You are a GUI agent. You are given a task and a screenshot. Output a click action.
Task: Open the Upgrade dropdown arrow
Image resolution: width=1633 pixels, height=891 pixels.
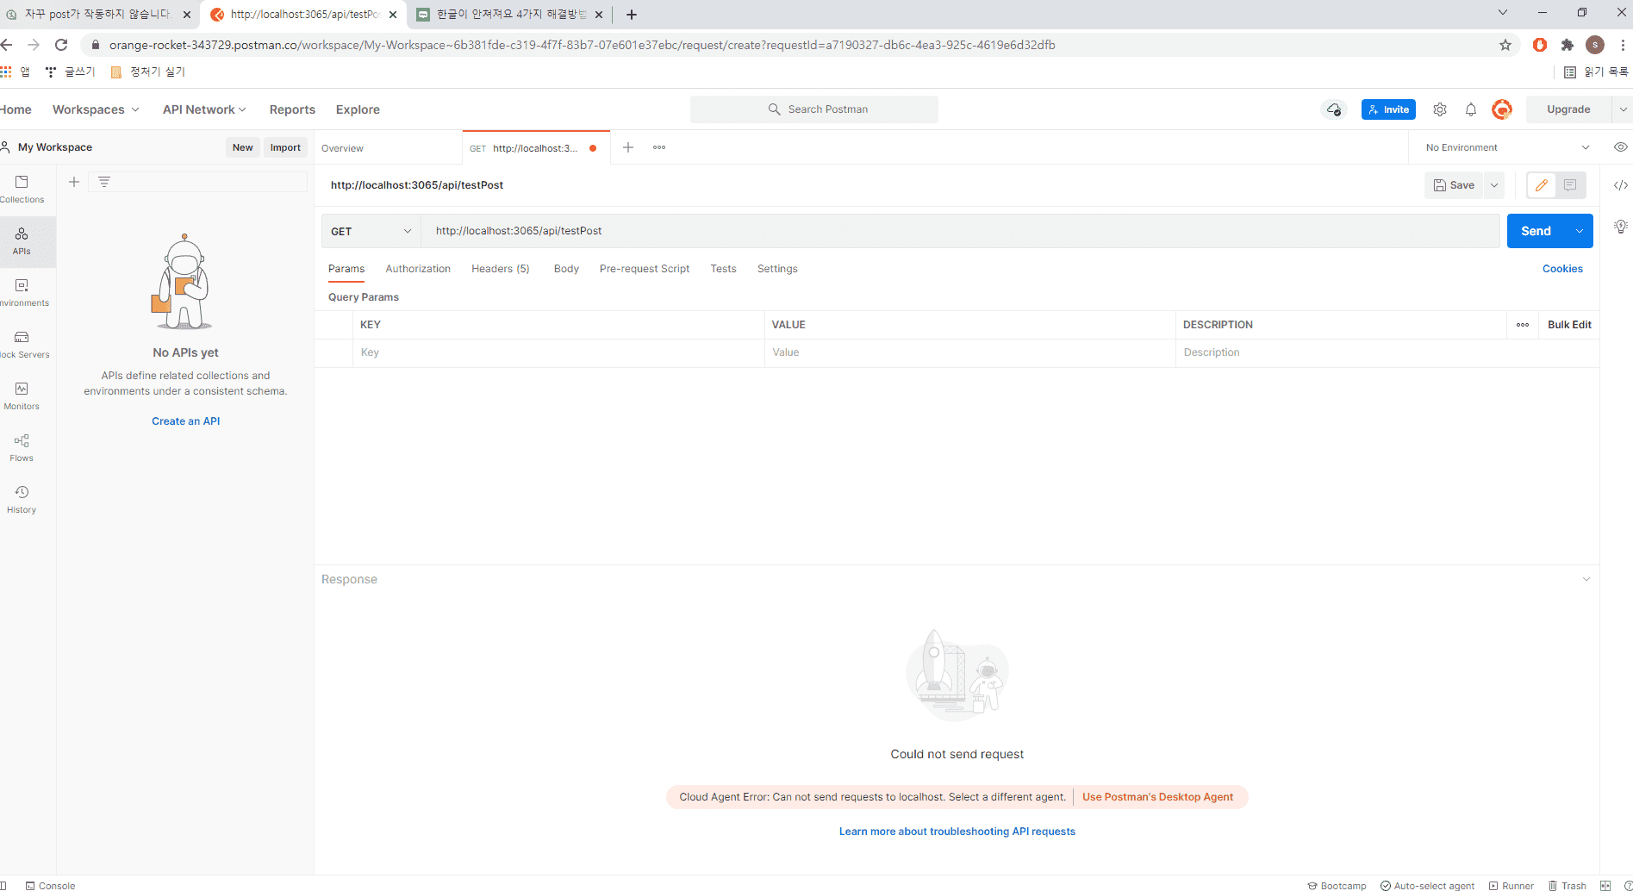point(1623,109)
